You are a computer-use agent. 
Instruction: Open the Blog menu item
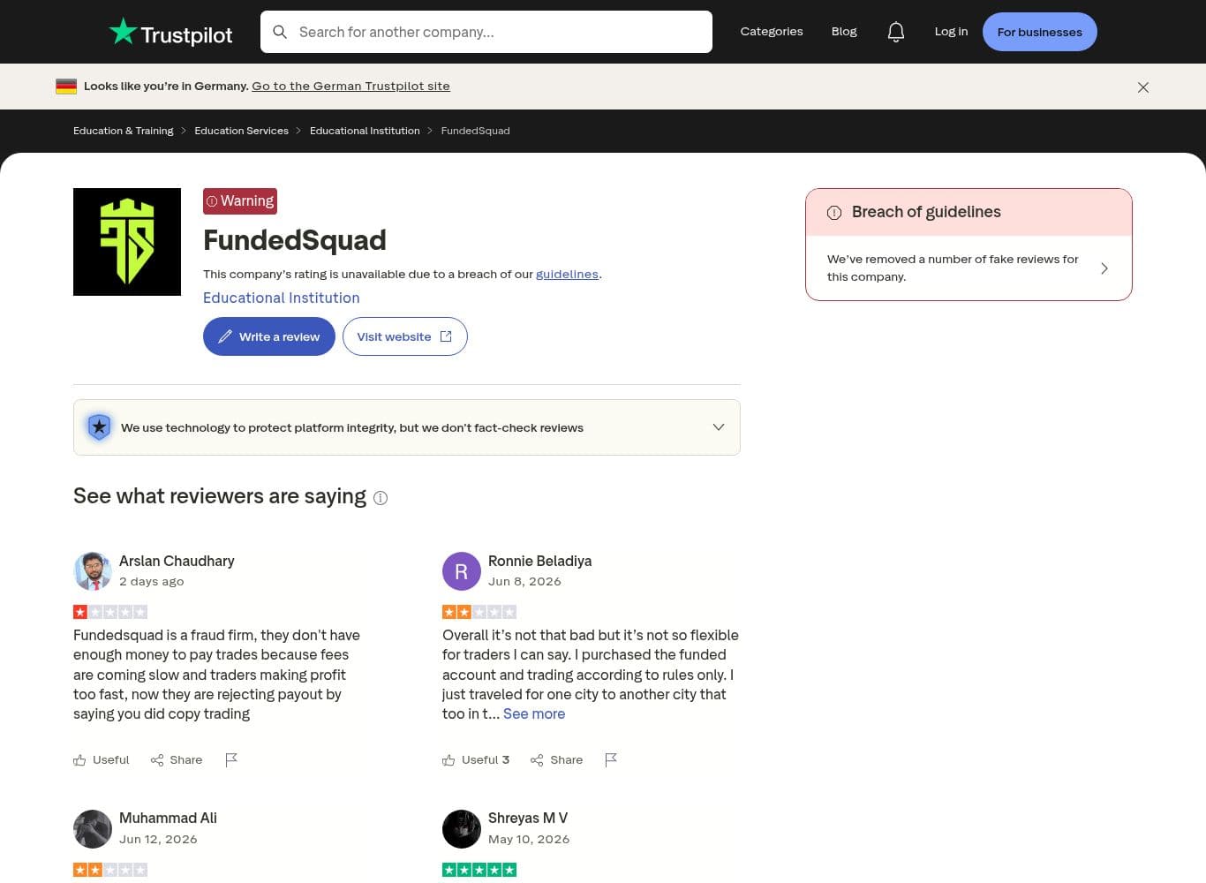[844, 32]
